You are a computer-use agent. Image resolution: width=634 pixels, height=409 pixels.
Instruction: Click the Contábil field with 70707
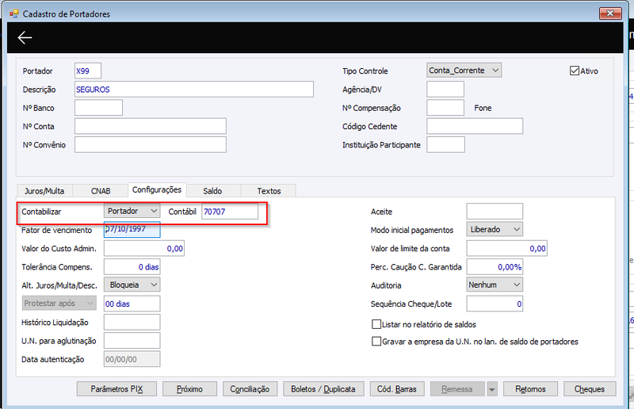(230, 211)
